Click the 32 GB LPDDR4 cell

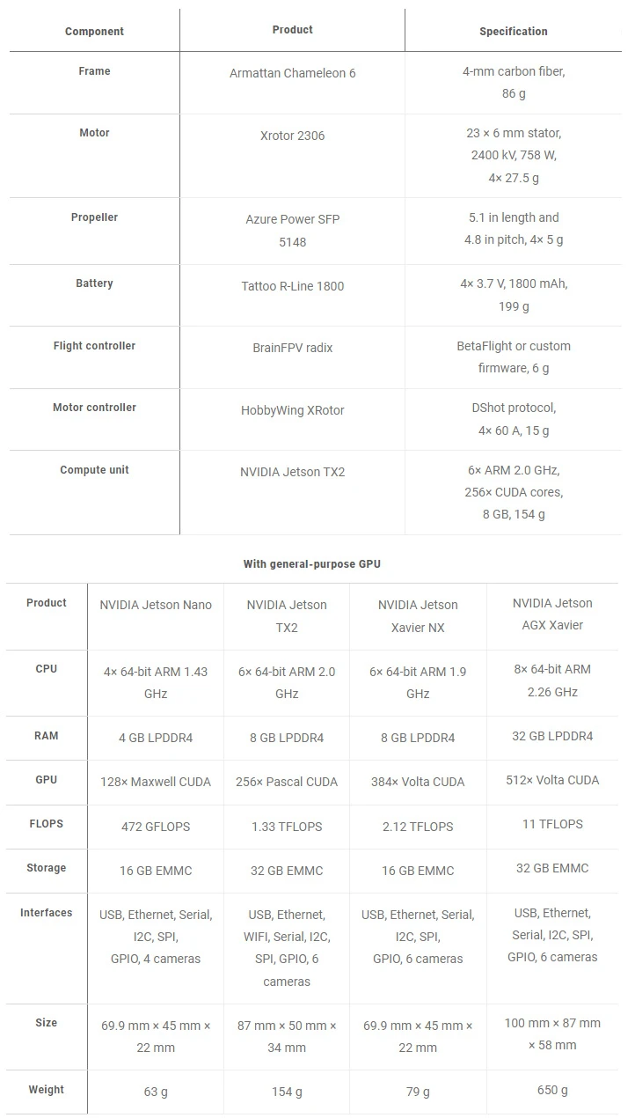[x=551, y=736]
